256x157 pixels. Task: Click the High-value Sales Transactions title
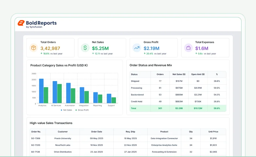tap(51, 123)
